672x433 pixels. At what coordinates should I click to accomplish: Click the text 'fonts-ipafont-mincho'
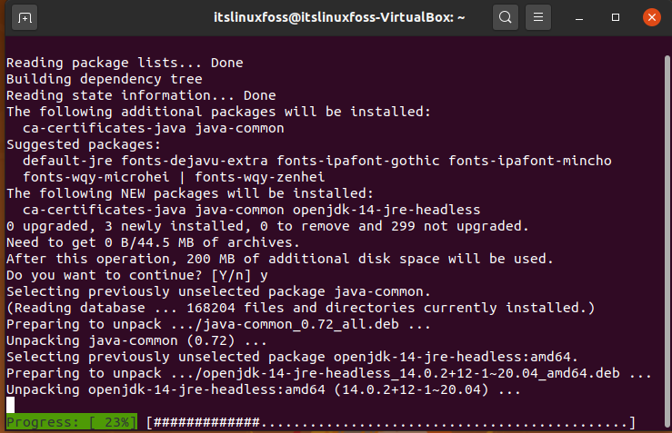530,161
